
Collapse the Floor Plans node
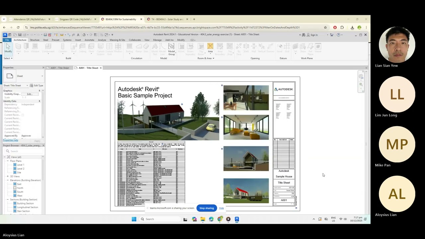[8, 161]
